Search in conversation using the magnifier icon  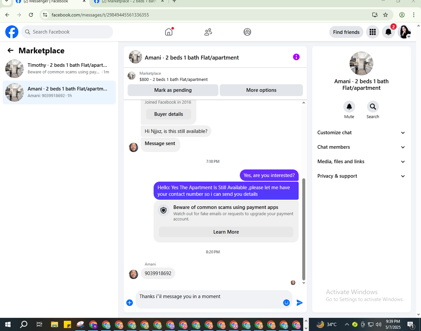pos(373,107)
